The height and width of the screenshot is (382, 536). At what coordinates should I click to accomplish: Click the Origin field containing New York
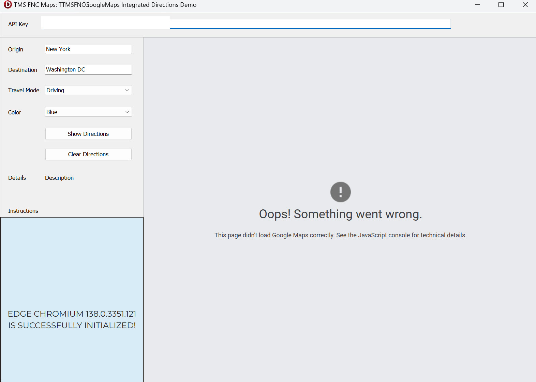pyautogui.click(x=88, y=49)
